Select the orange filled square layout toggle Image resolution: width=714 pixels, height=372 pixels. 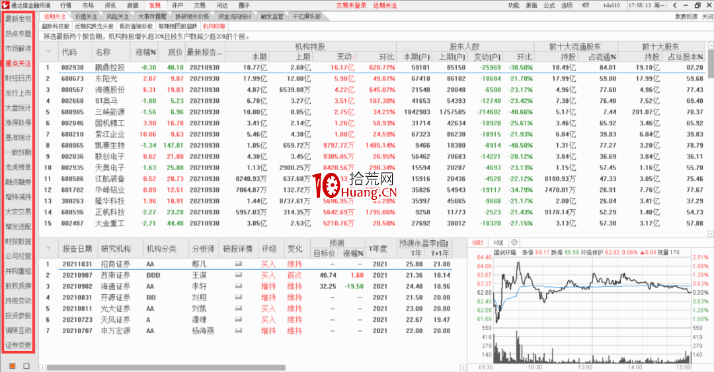pos(13,365)
